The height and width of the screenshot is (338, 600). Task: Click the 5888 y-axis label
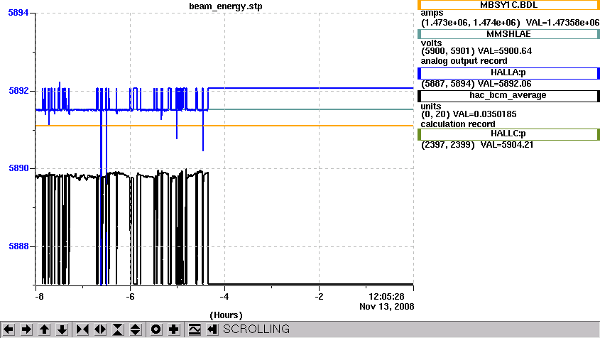(18, 246)
